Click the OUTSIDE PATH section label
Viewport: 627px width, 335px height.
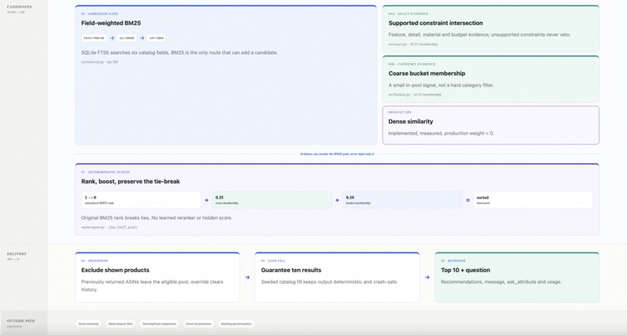click(21, 321)
